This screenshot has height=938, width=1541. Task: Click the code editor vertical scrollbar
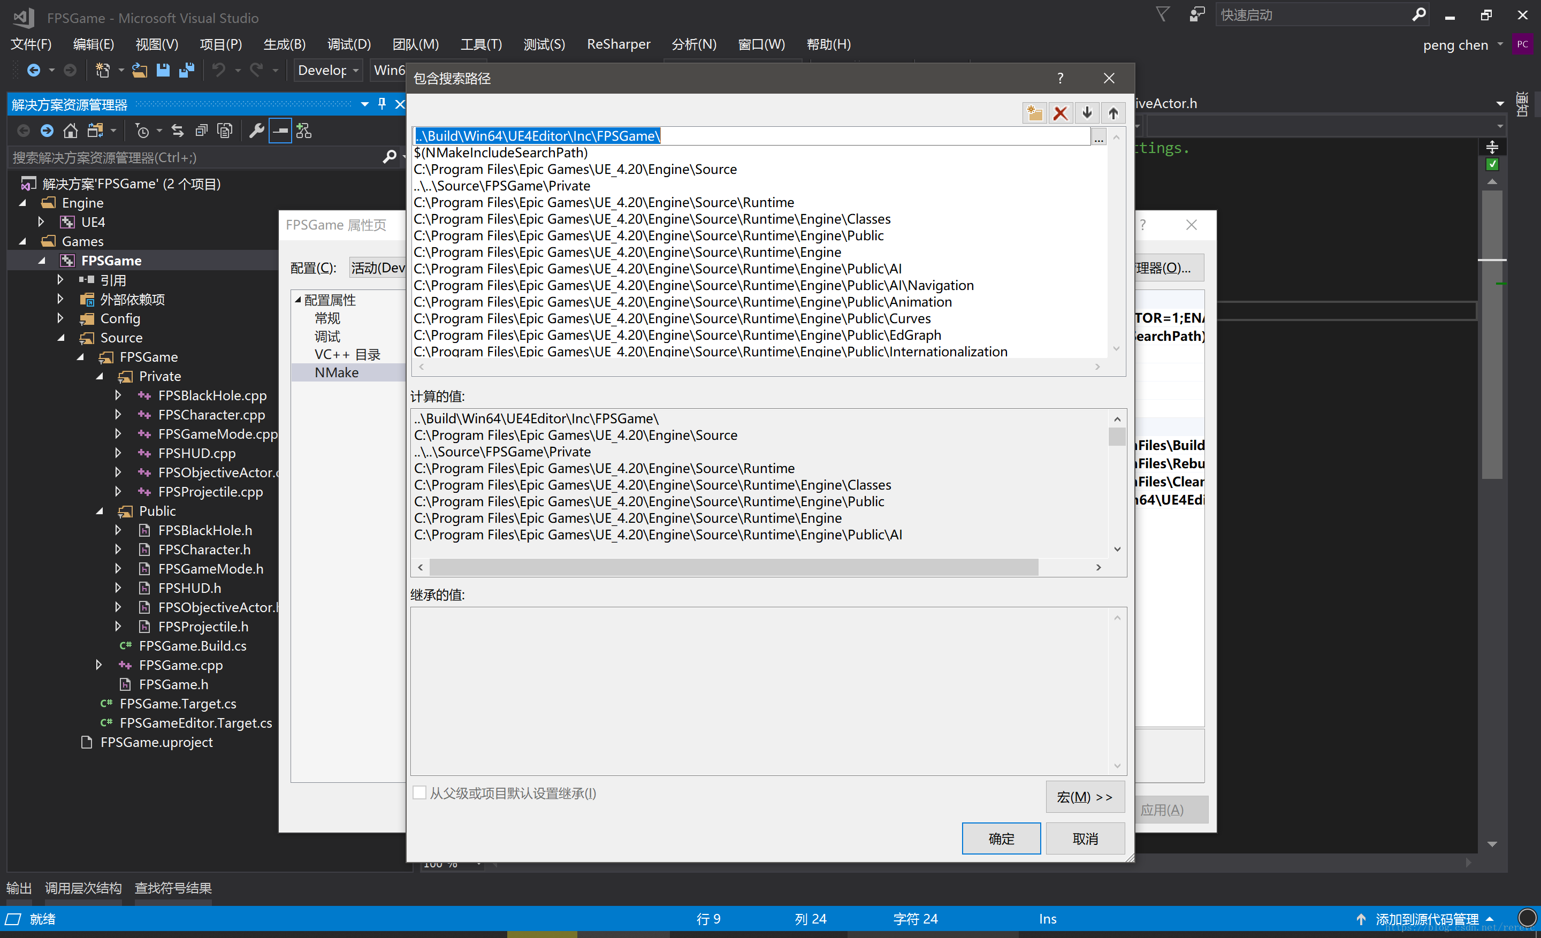1492,334
